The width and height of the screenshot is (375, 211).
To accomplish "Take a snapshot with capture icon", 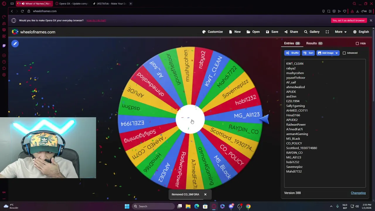I will click(329, 11).
